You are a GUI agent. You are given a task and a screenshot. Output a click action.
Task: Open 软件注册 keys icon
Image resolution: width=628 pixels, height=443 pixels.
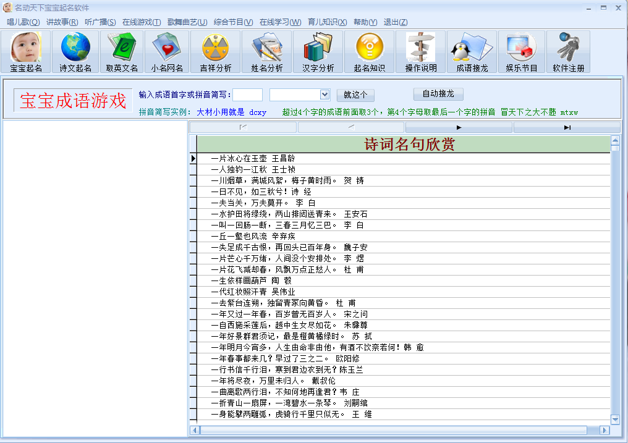pos(568,52)
